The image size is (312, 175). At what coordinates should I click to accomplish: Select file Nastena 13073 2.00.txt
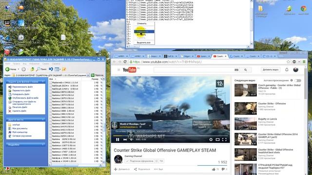click(63, 92)
